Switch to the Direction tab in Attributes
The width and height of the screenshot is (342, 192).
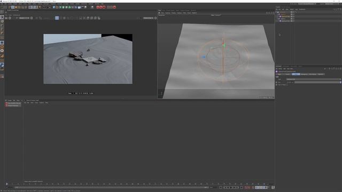pyautogui.click(x=321, y=74)
